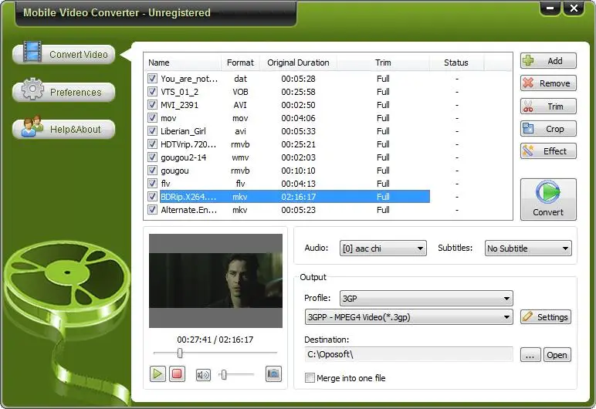Open the Help&About section

64,129
